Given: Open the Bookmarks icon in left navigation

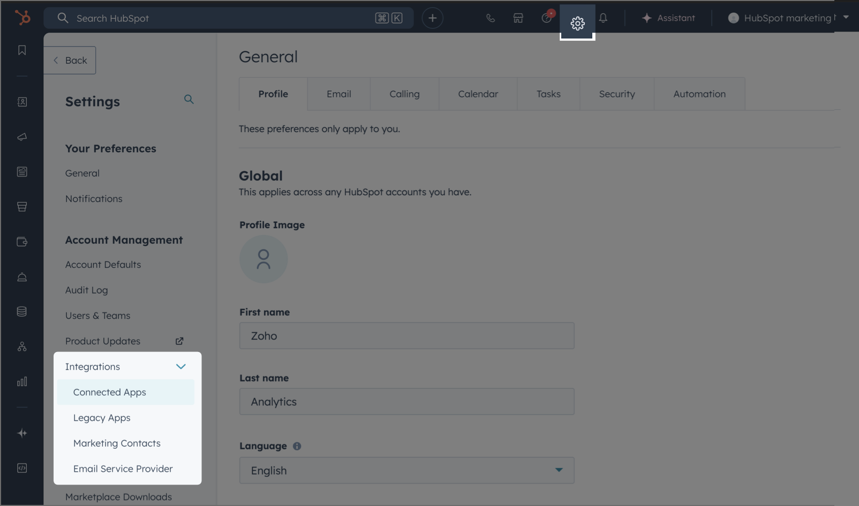Looking at the screenshot, I should 22,50.
